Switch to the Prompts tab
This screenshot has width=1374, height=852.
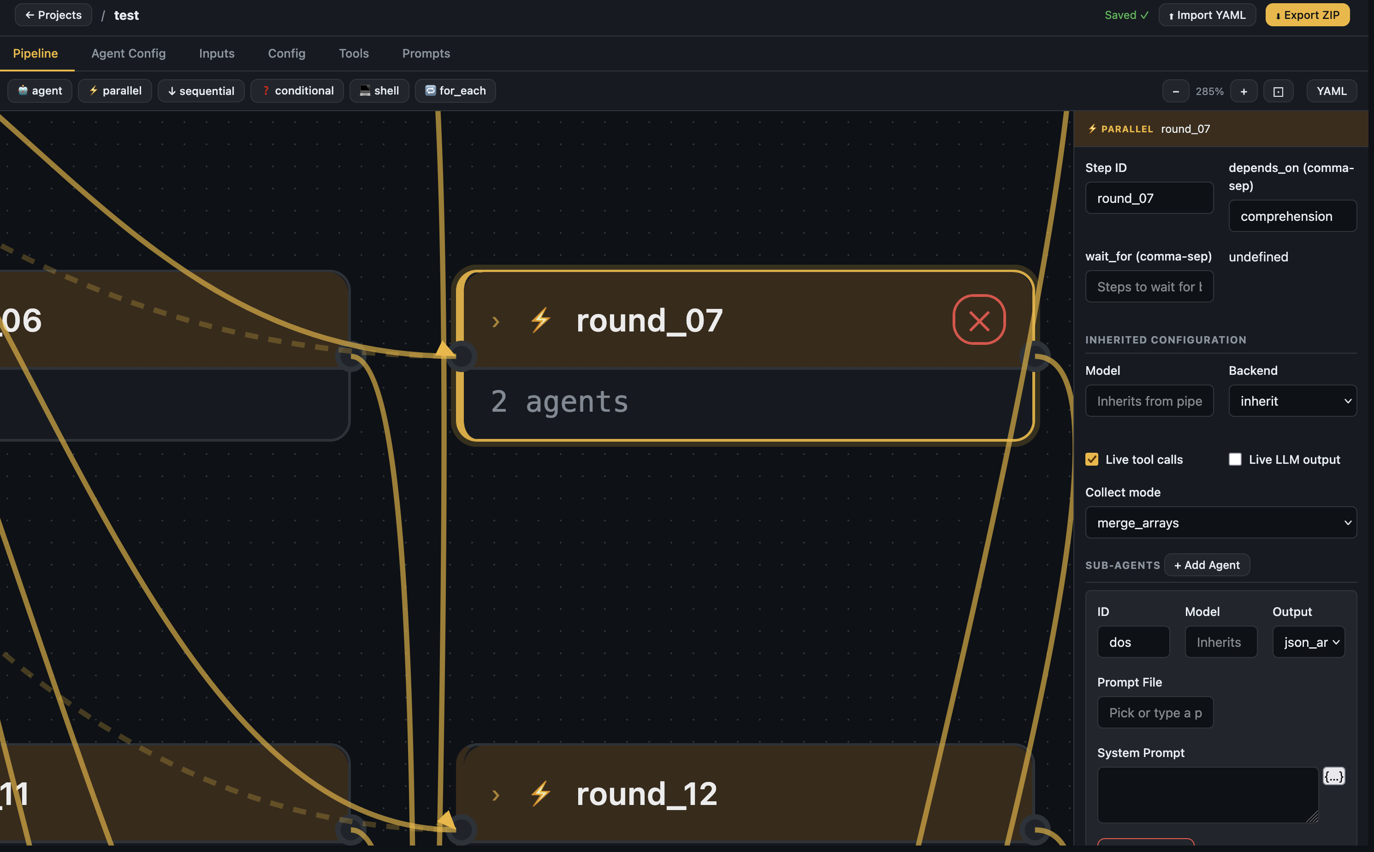426,53
